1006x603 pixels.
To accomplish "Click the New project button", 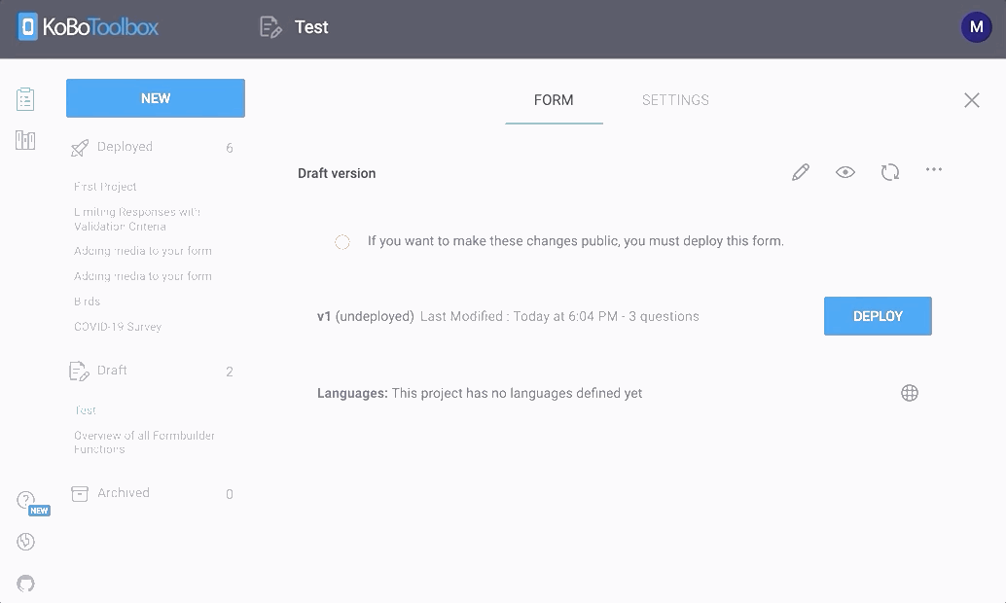I will click(156, 98).
